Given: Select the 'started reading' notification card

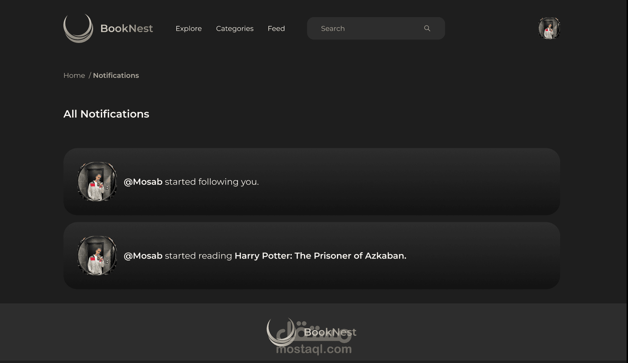Looking at the screenshot, I should click(312, 255).
